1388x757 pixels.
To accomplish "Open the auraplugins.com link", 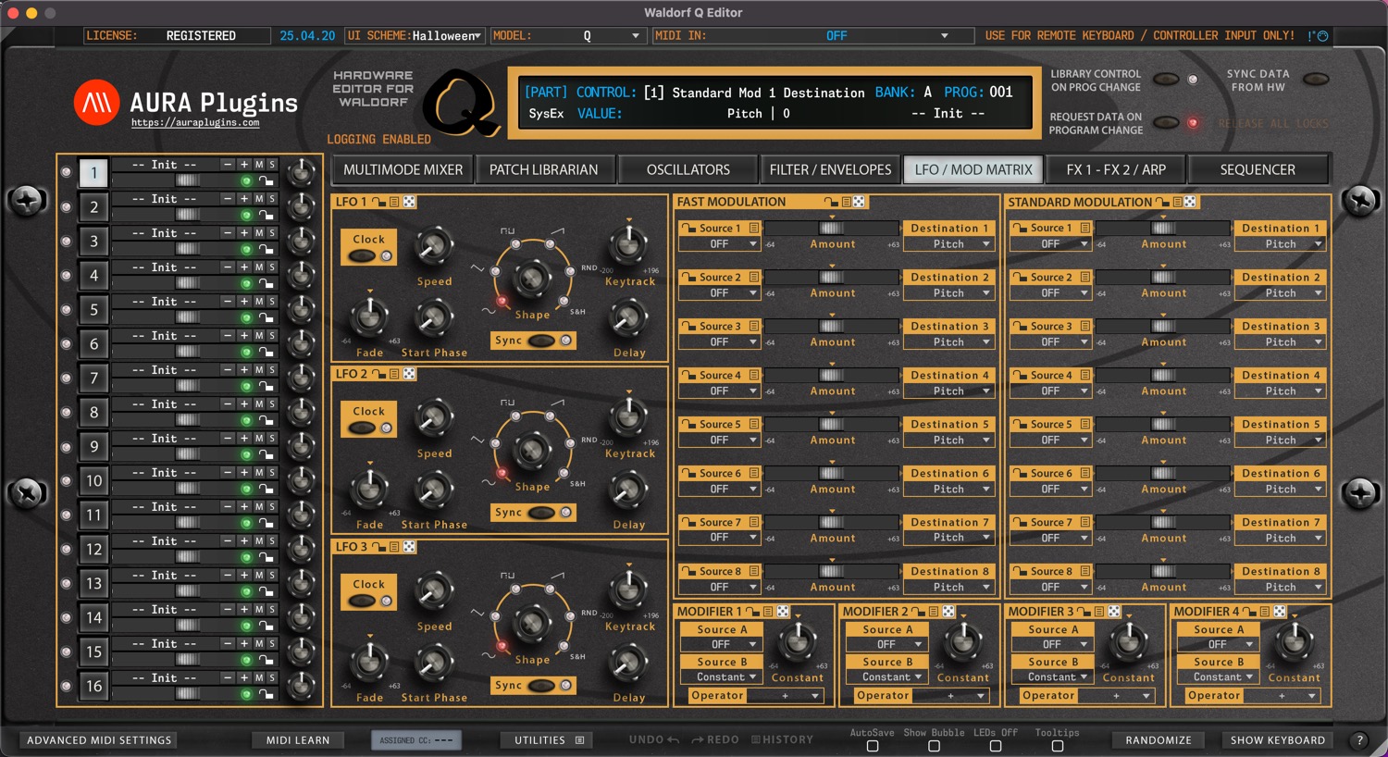I will (x=195, y=122).
